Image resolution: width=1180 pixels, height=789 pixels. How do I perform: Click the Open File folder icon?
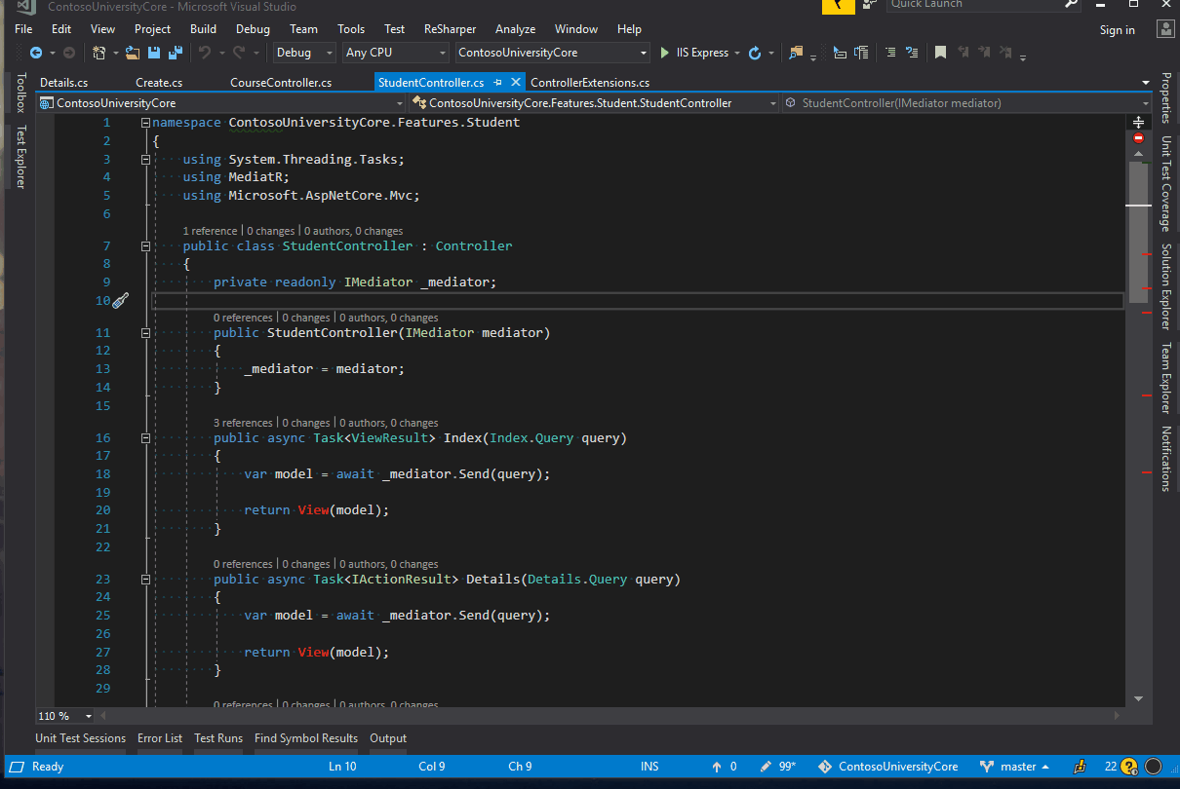coord(132,53)
